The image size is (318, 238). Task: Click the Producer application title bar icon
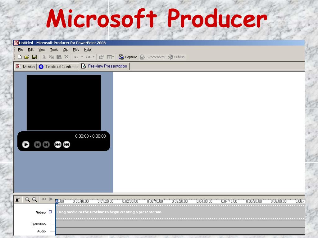[x=16, y=43]
